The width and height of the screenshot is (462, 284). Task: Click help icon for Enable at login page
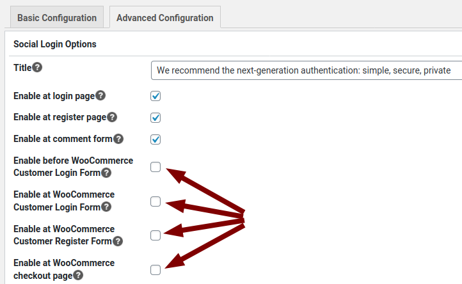[100, 95]
